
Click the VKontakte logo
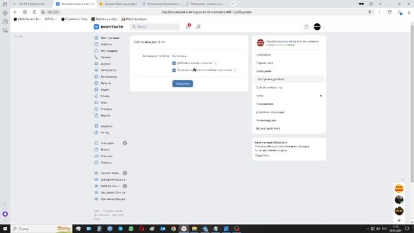click(108, 27)
